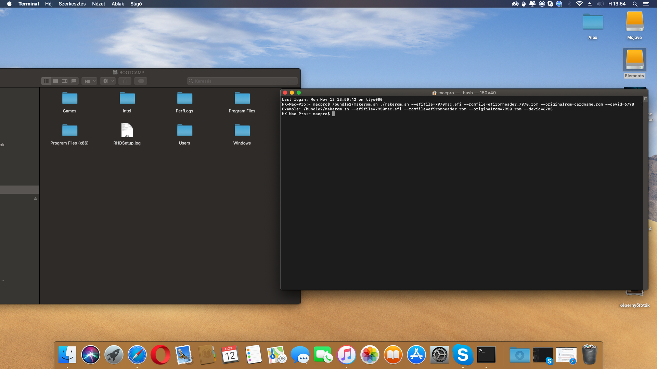Open the Héj menu
This screenshot has width=657, height=369.
click(49, 4)
